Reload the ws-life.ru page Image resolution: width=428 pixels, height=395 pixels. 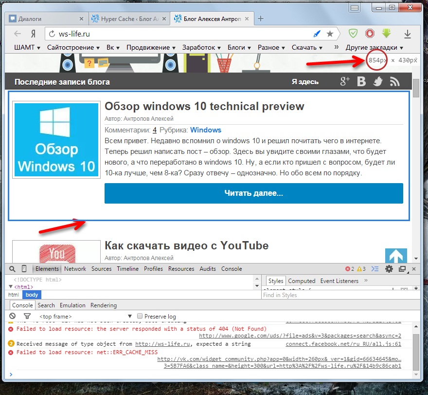(52, 34)
